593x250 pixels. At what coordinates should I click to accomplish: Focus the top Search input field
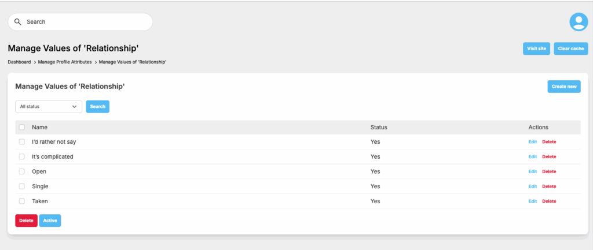point(87,22)
